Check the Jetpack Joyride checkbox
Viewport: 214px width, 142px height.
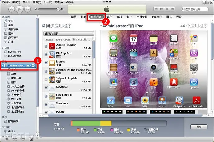point(46,80)
